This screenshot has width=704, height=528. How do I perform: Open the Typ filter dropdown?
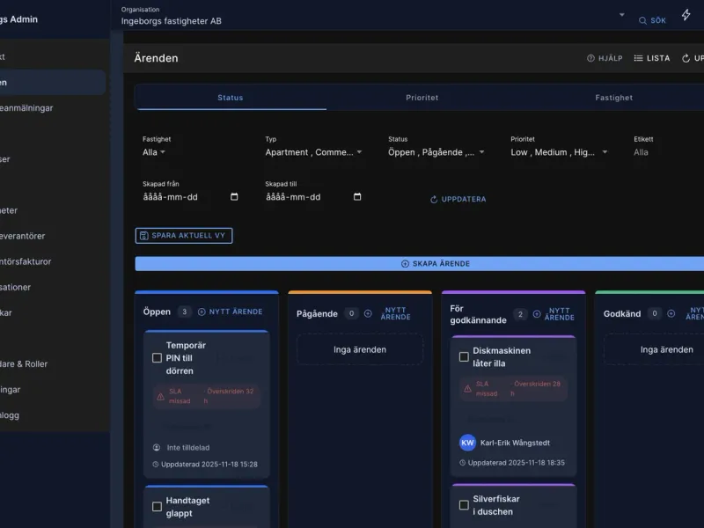click(313, 152)
